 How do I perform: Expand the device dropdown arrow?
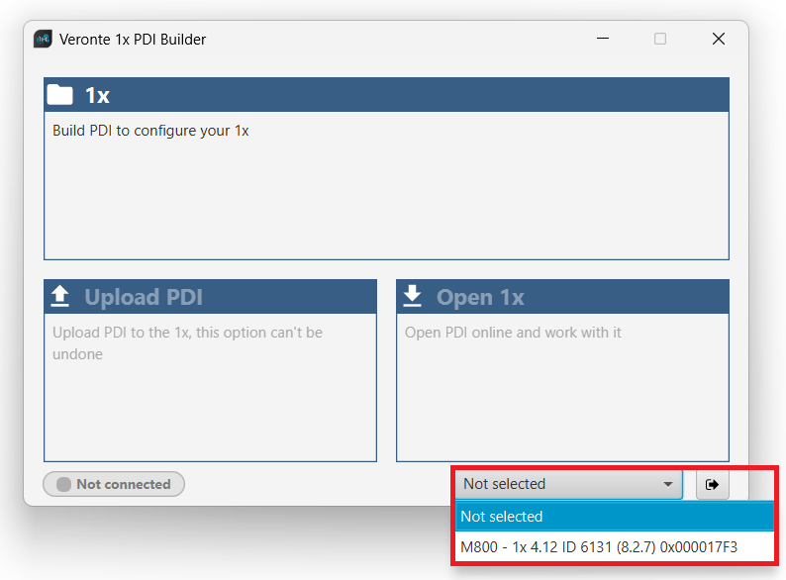[668, 485]
